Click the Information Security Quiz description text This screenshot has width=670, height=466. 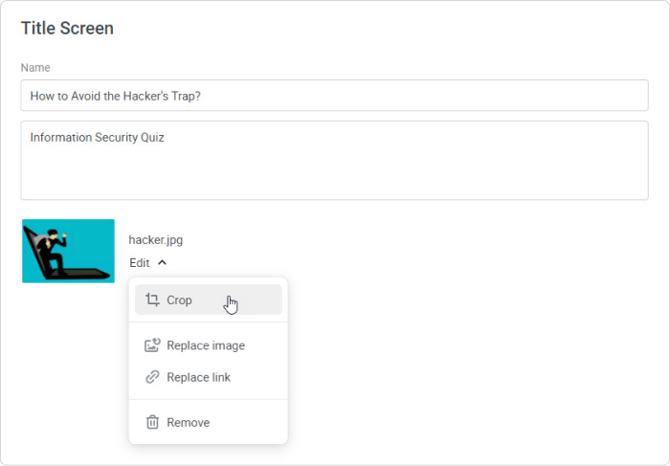point(97,137)
